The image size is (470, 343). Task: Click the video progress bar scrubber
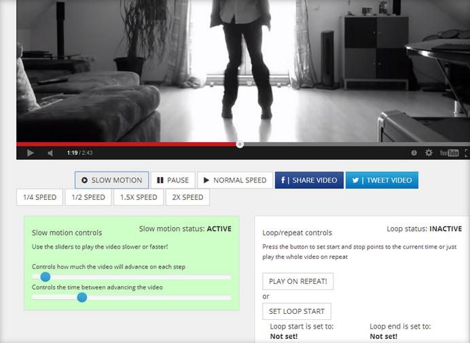pyautogui.click(x=240, y=144)
